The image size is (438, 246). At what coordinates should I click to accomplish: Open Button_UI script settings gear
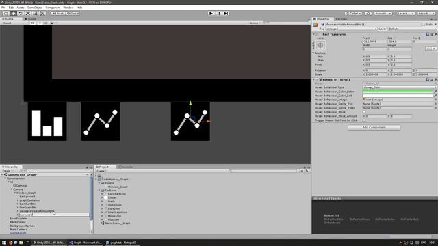pyautogui.click(x=436, y=80)
